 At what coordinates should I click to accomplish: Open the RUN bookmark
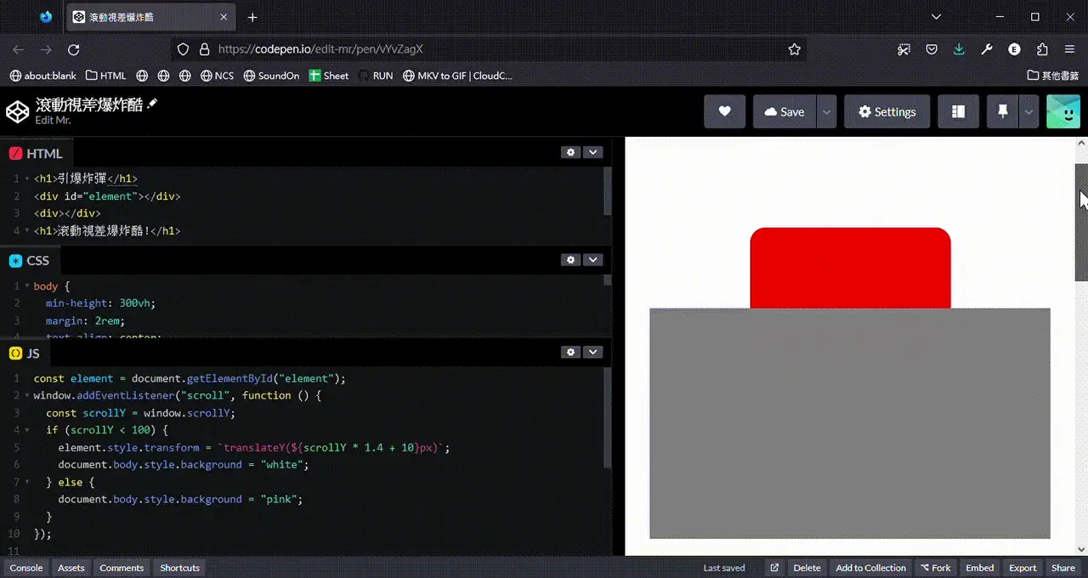click(x=376, y=76)
